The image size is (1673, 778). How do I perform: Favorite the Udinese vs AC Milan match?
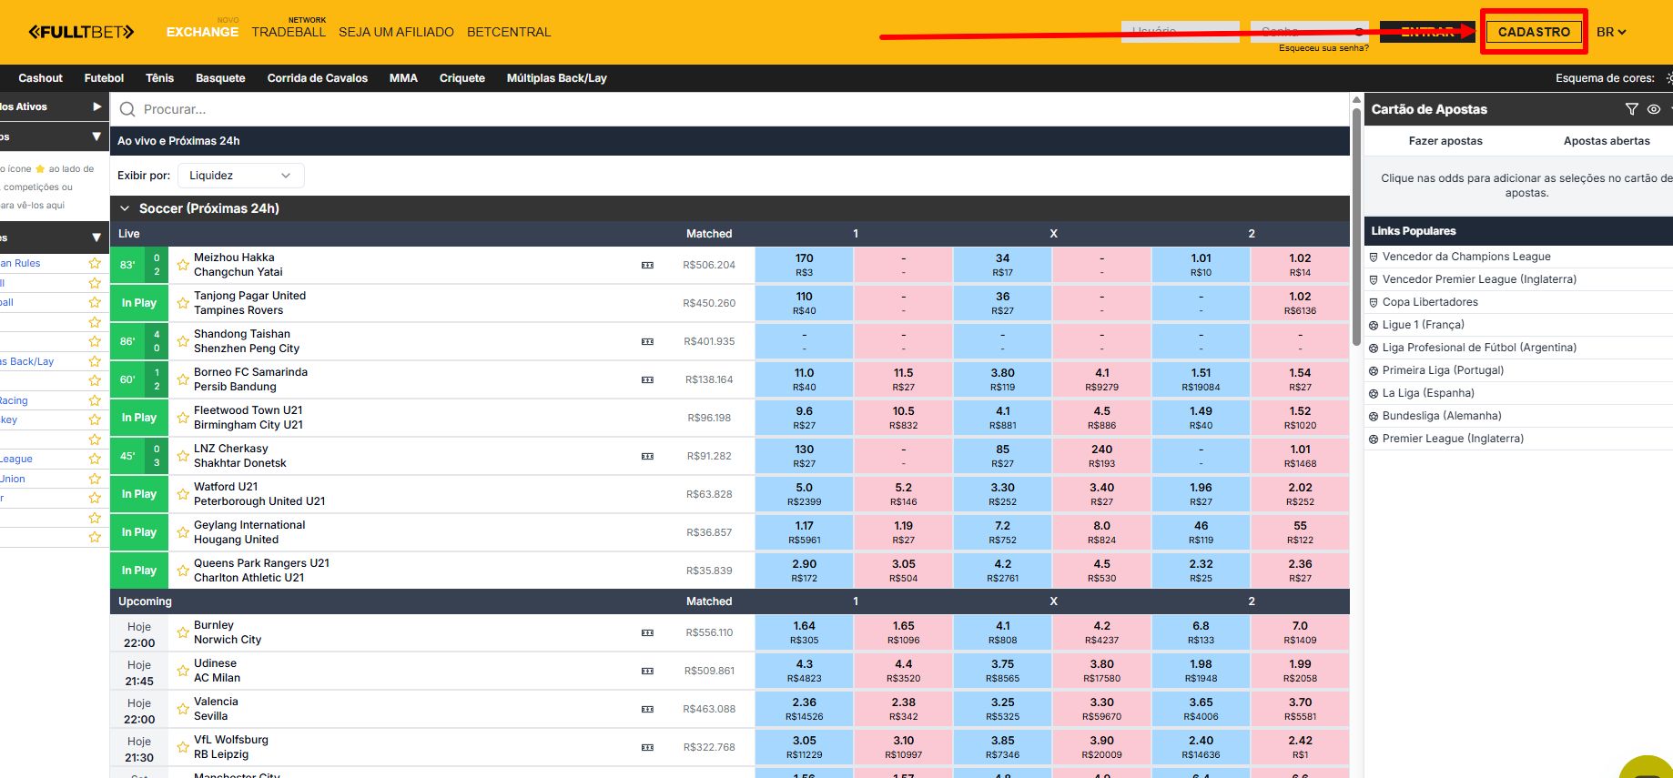point(183,671)
